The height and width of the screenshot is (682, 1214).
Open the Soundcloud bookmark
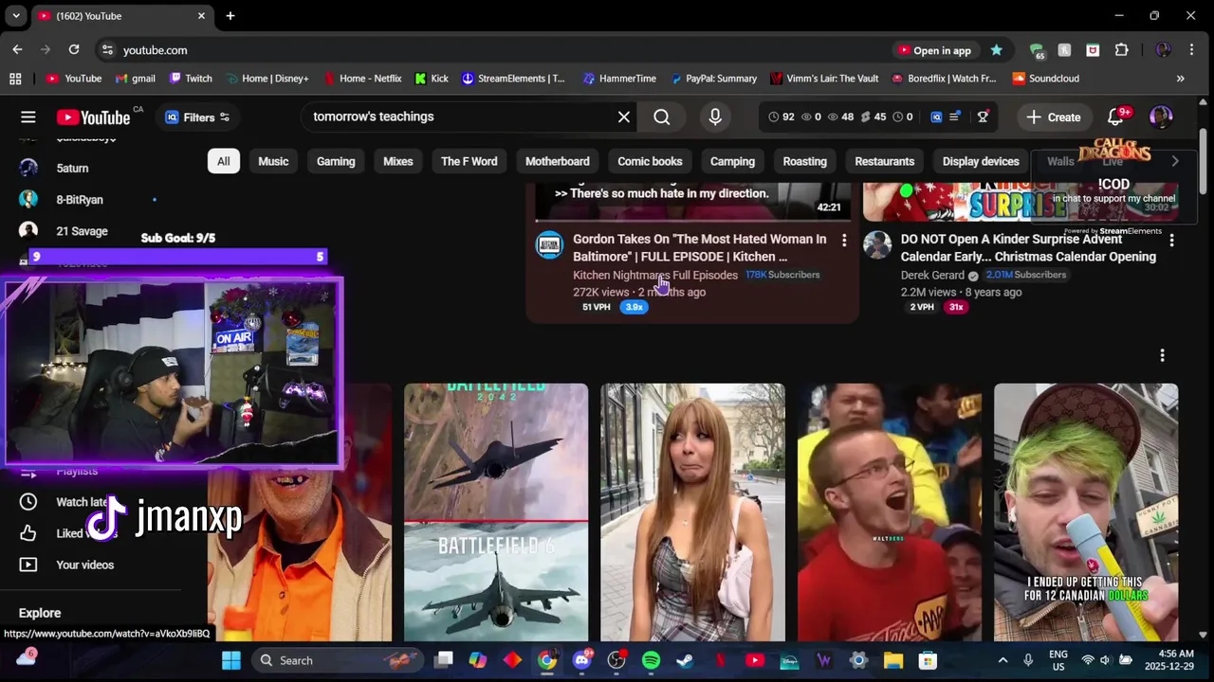[x=1045, y=79]
